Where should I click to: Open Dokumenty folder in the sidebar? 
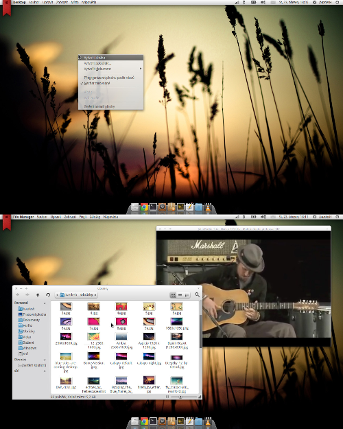click(x=29, y=320)
